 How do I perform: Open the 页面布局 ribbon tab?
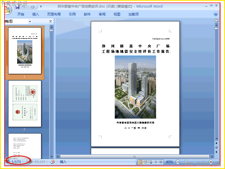click(x=54, y=14)
